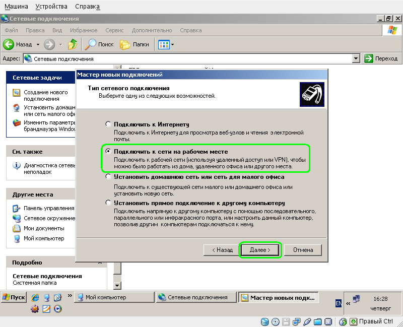Viewport: 403px width, 327px height.
Task: Click the 'Отмена' button
Action: [303, 250]
